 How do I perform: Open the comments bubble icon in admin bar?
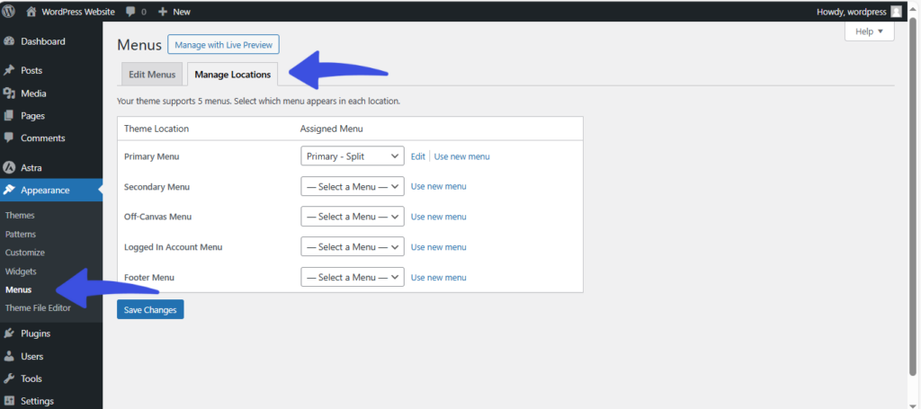[131, 11]
